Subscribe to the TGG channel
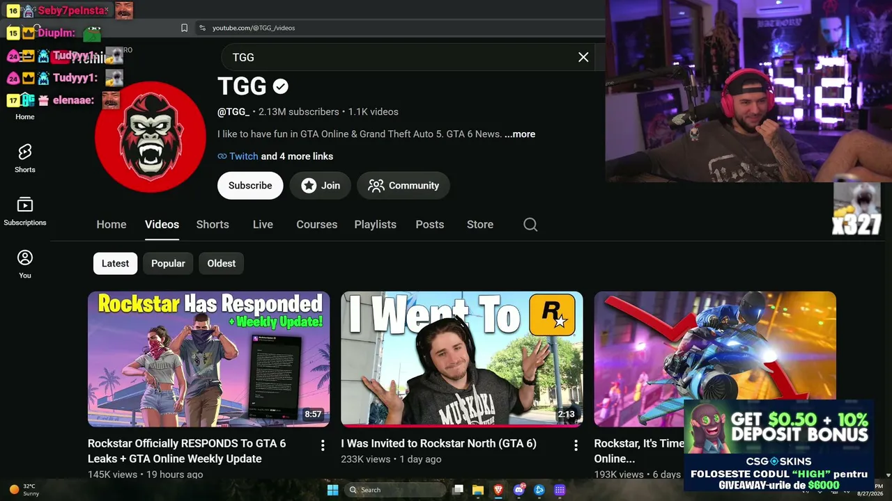Screen dimensions: 892x501 pyautogui.click(x=250, y=186)
